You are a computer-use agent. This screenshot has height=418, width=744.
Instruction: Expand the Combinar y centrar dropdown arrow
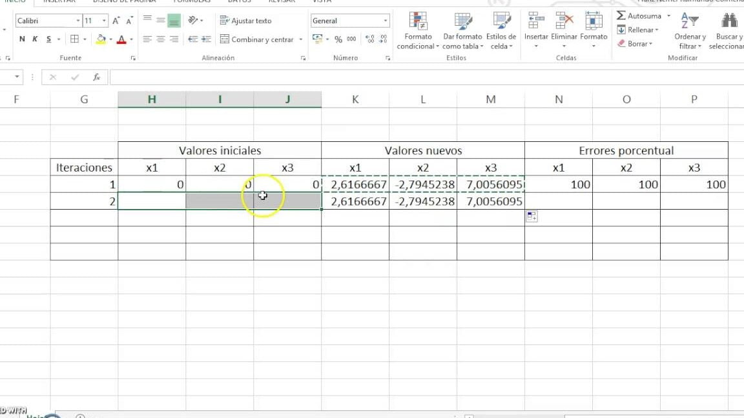pyautogui.click(x=301, y=39)
